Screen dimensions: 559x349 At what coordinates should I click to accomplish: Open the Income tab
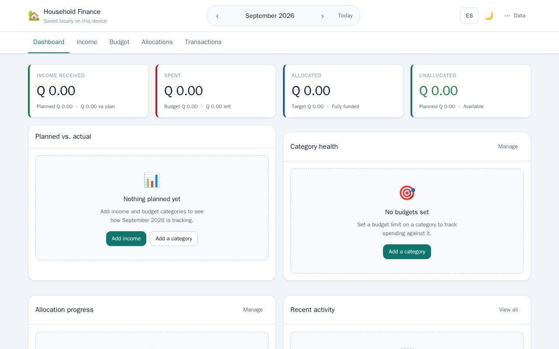coord(87,42)
